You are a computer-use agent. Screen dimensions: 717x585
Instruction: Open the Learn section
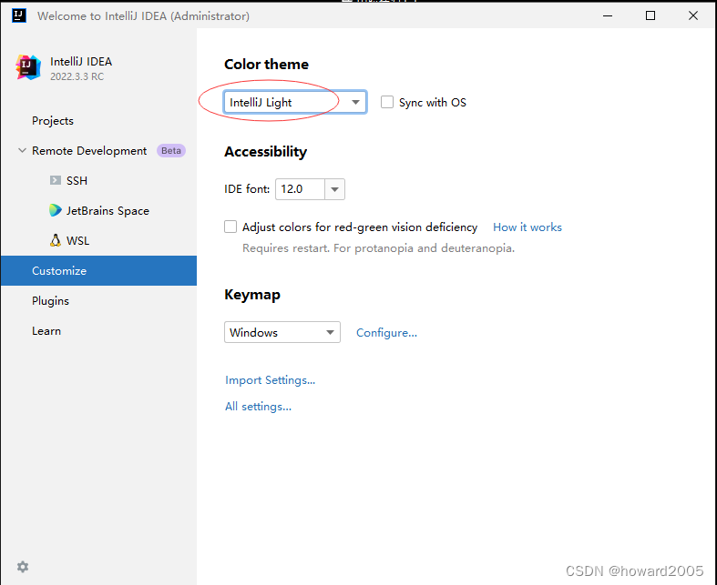click(x=46, y=331)
